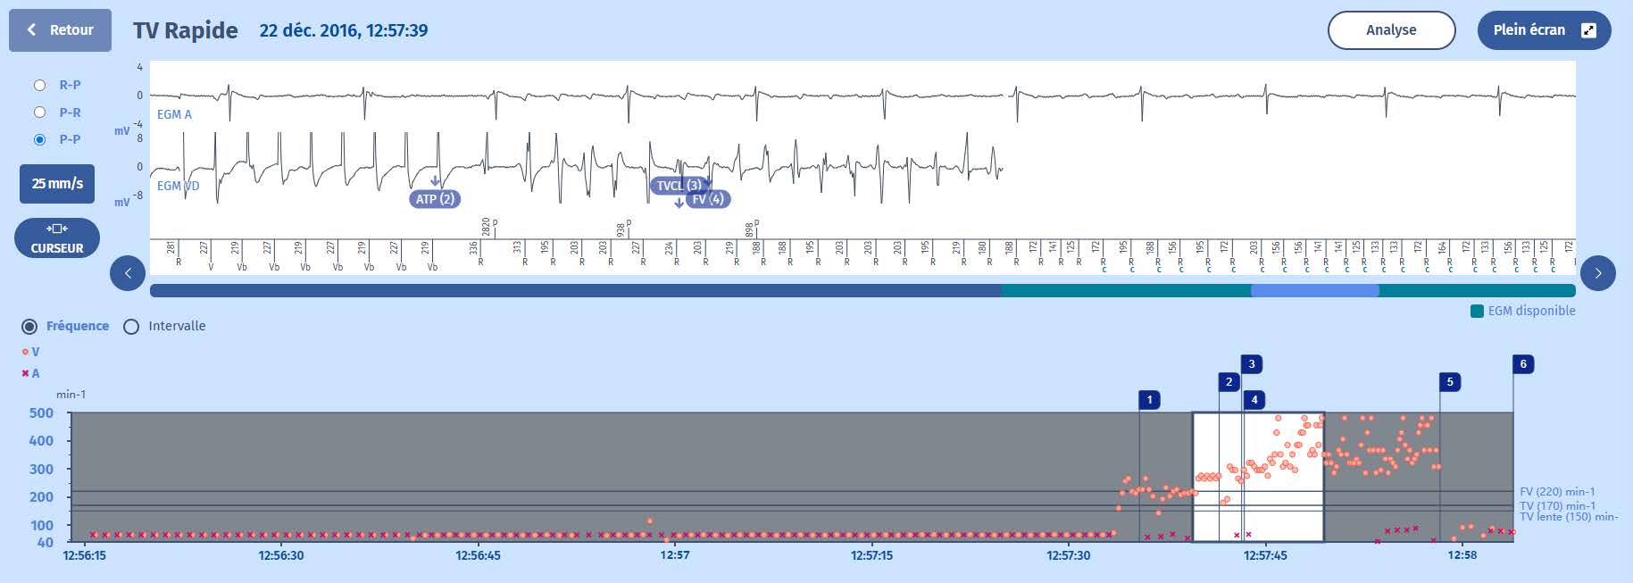Click event flag 6 on the trend graph
The width and height of the screenshot is (1633, 583).
(1523, 364)
